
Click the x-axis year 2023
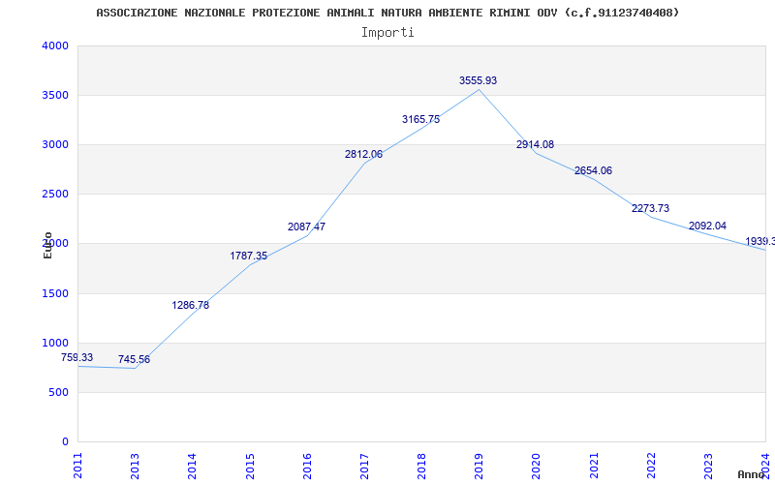(x=708, y=466)
